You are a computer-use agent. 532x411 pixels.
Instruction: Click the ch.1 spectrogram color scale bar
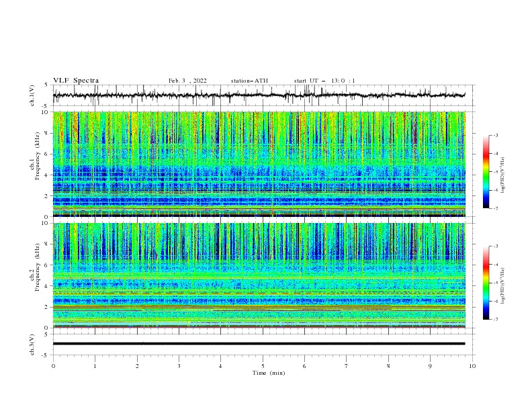[x=486, y=172]
